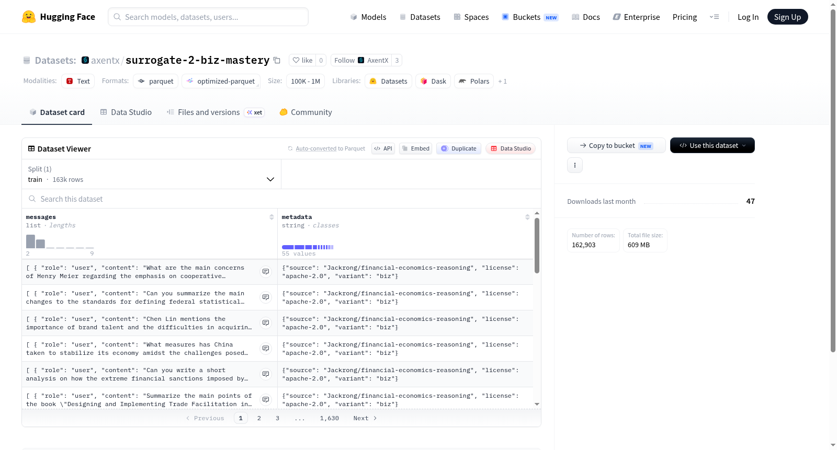Select the Polars library tag
This screenshot has height=450, width=837.
pyautogui.click(x=474, y=81)
